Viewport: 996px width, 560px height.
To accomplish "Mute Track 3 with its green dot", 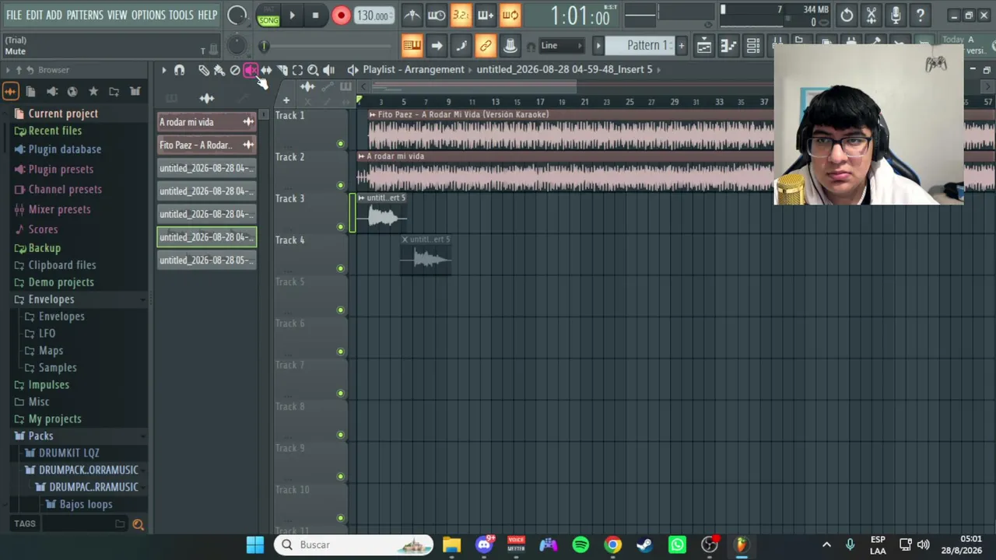I will pyautogui.click(x=340, y=227).
